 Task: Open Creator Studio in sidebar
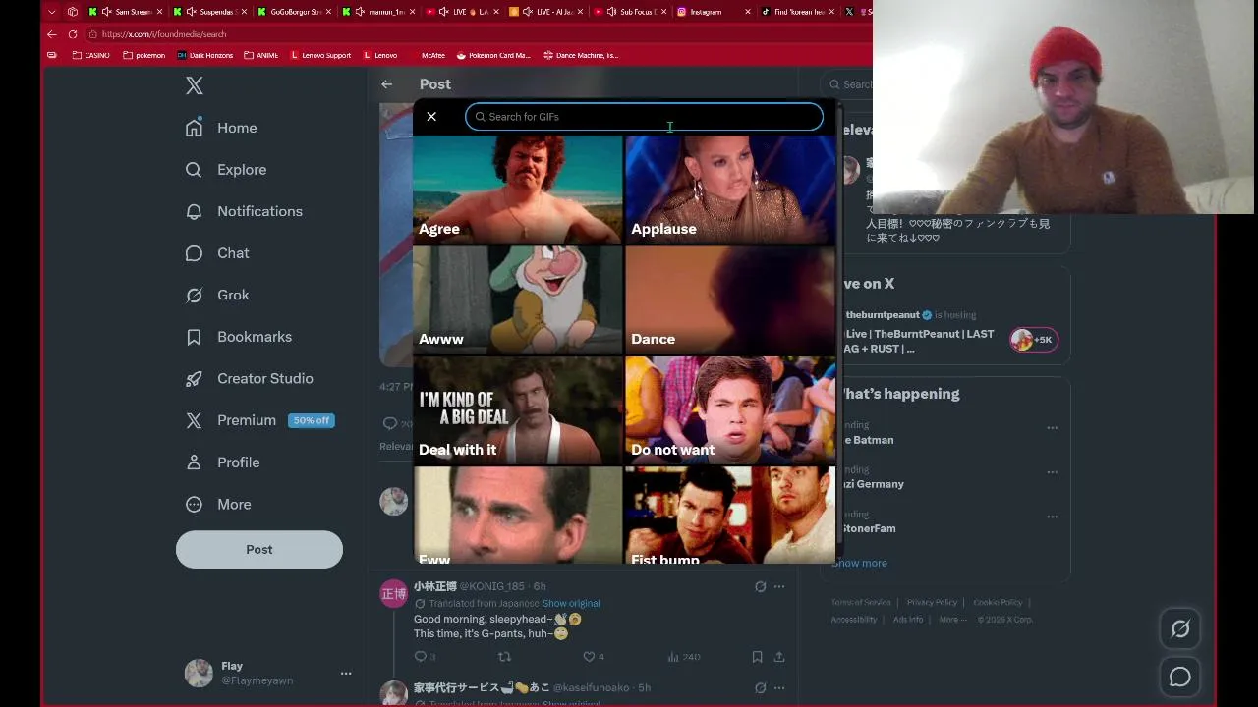click(250, 378)
